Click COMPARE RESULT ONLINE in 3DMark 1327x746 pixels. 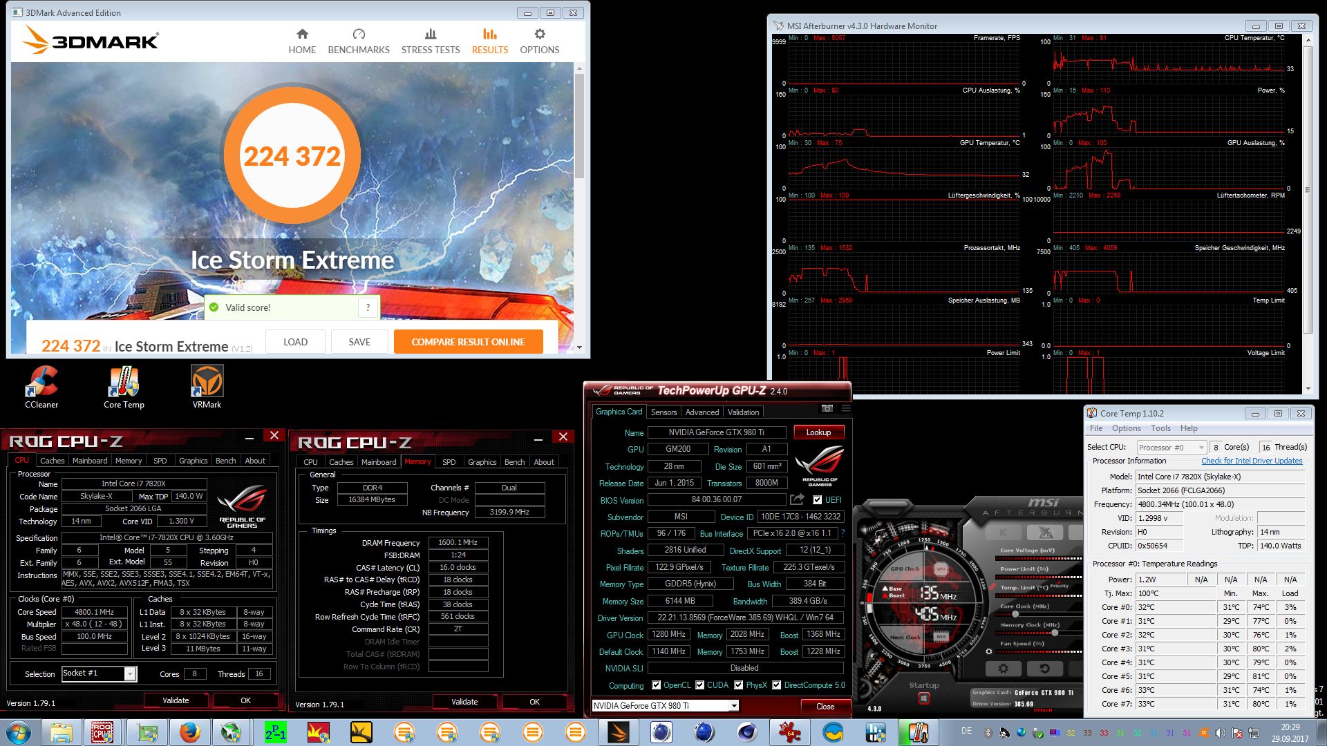tap(468, 342)
